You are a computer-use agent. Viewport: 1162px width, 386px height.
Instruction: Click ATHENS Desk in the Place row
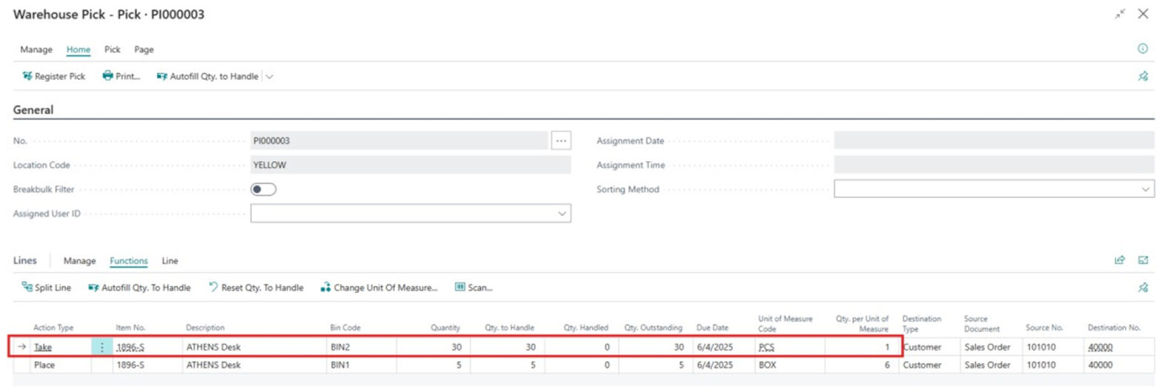[213, 365]
